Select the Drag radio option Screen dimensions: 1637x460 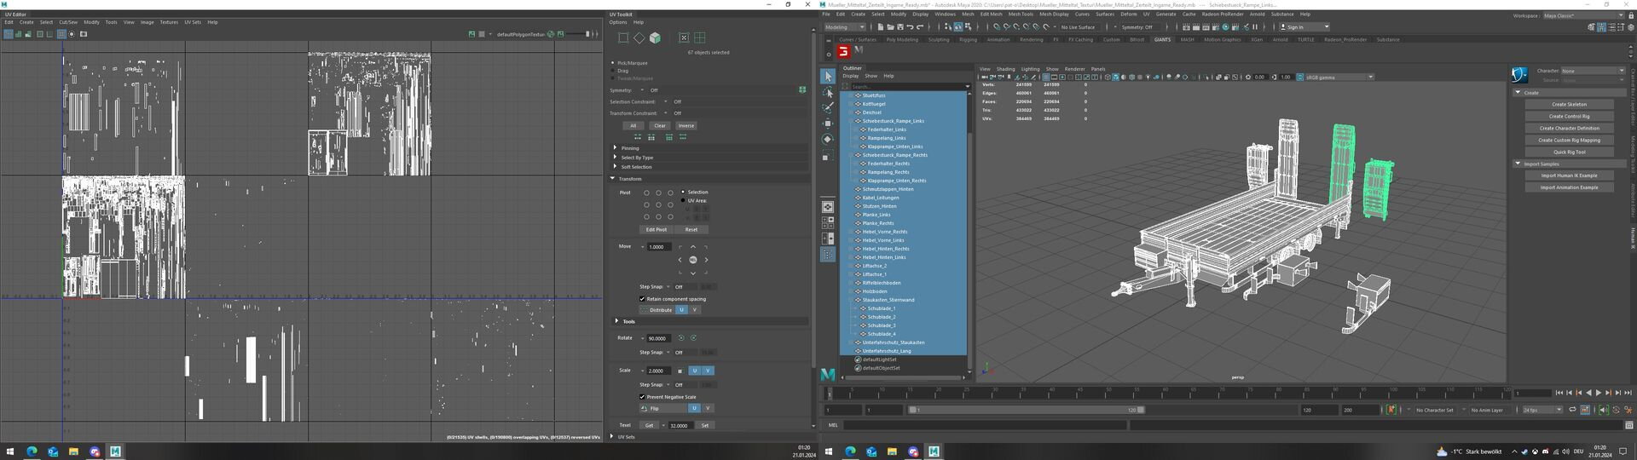coord(613,71)
